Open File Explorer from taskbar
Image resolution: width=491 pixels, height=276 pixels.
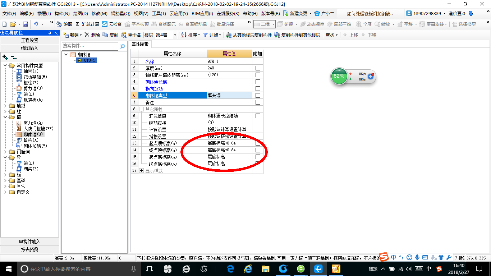(x=265, y=268)
